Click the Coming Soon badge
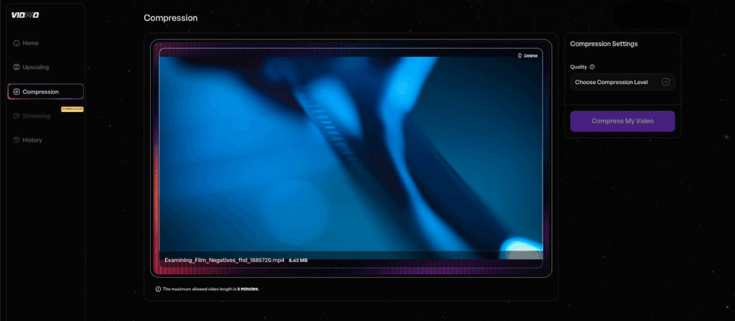735x321 pixels. [x=72, y=108]
